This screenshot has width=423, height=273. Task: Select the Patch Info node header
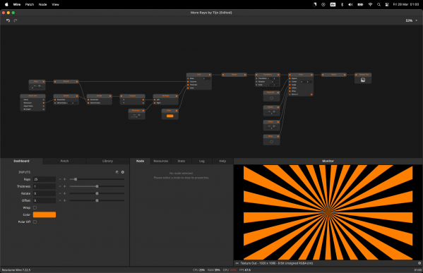coord(32,96)
